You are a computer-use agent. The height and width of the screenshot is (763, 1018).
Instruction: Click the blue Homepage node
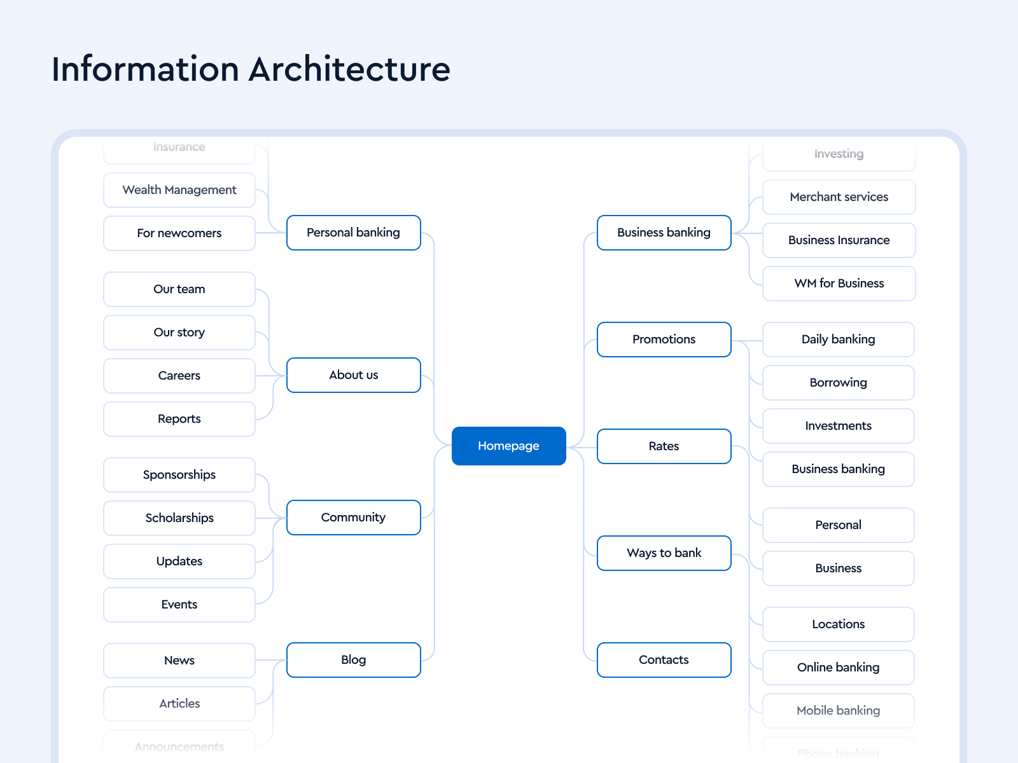tap(508, 446)
